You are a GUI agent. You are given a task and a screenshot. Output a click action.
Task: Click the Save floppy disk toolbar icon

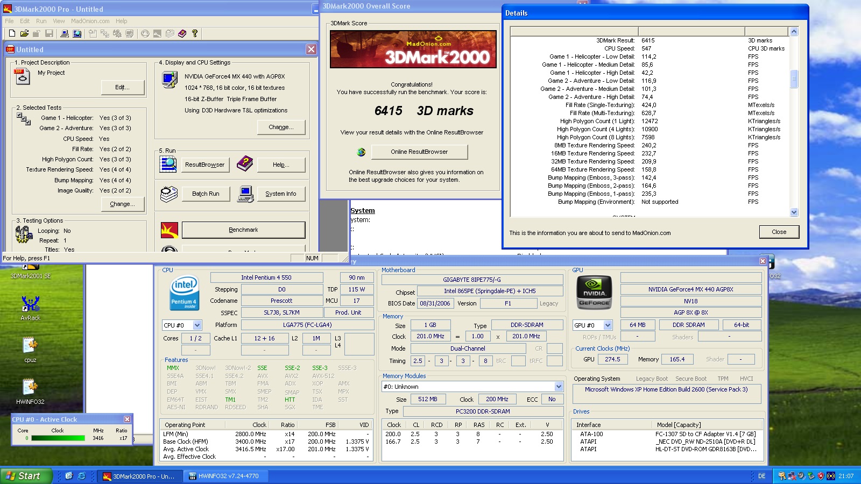point(49,33)
